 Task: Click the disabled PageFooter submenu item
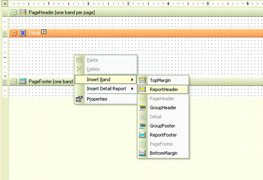(x=163, y=144)
